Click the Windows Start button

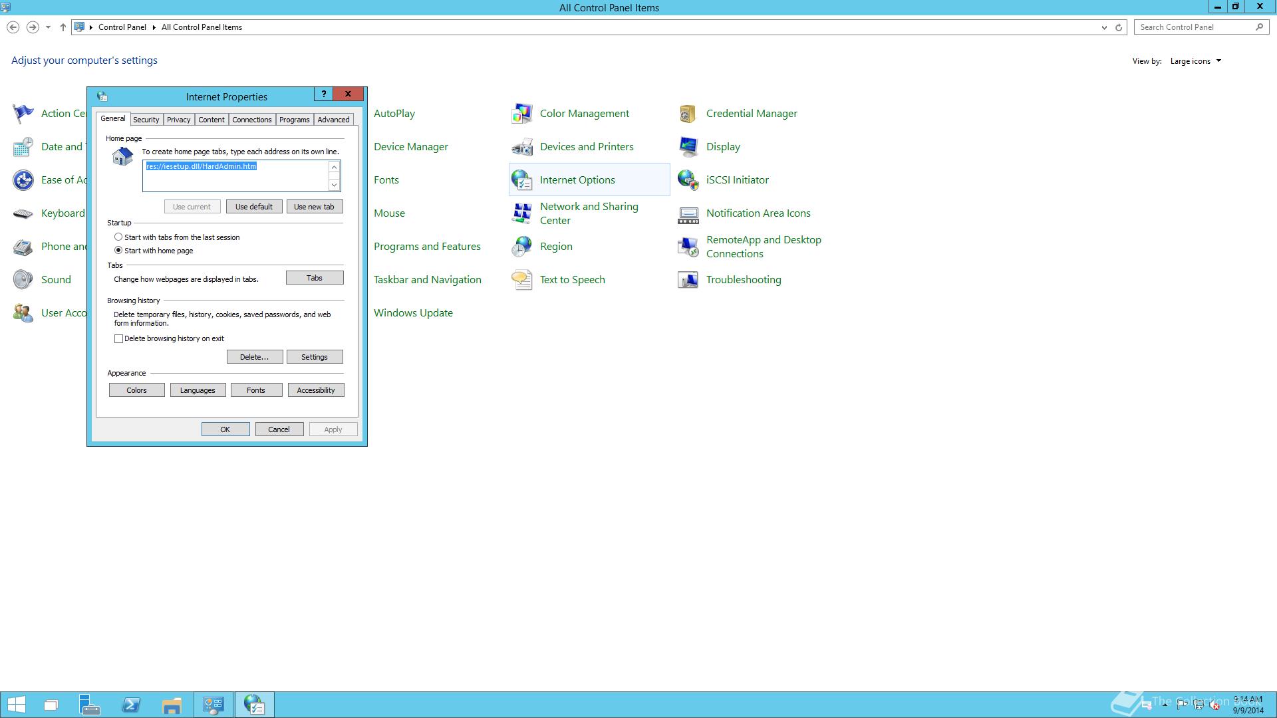[x=16, y=705]
